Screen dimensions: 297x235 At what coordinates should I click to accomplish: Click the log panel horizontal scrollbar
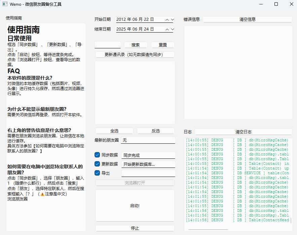click(208, 230)
